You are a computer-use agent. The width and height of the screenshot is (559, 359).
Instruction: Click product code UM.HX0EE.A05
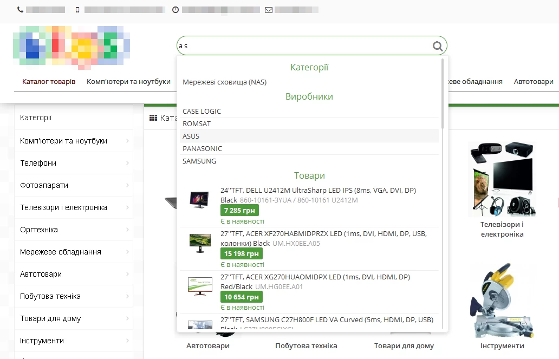coord(296,244)
